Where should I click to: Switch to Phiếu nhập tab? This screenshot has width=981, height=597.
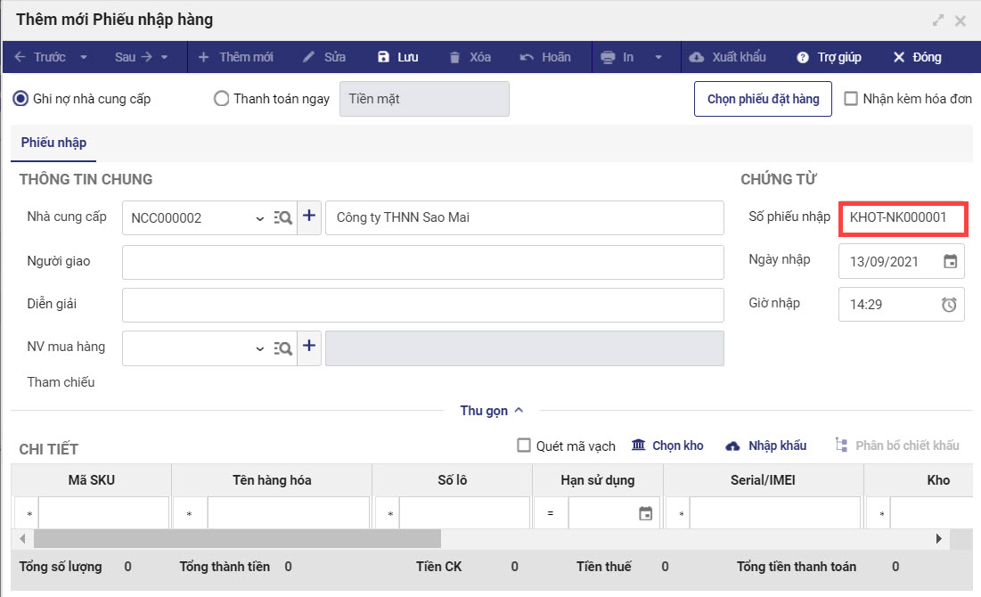point(53,143)
